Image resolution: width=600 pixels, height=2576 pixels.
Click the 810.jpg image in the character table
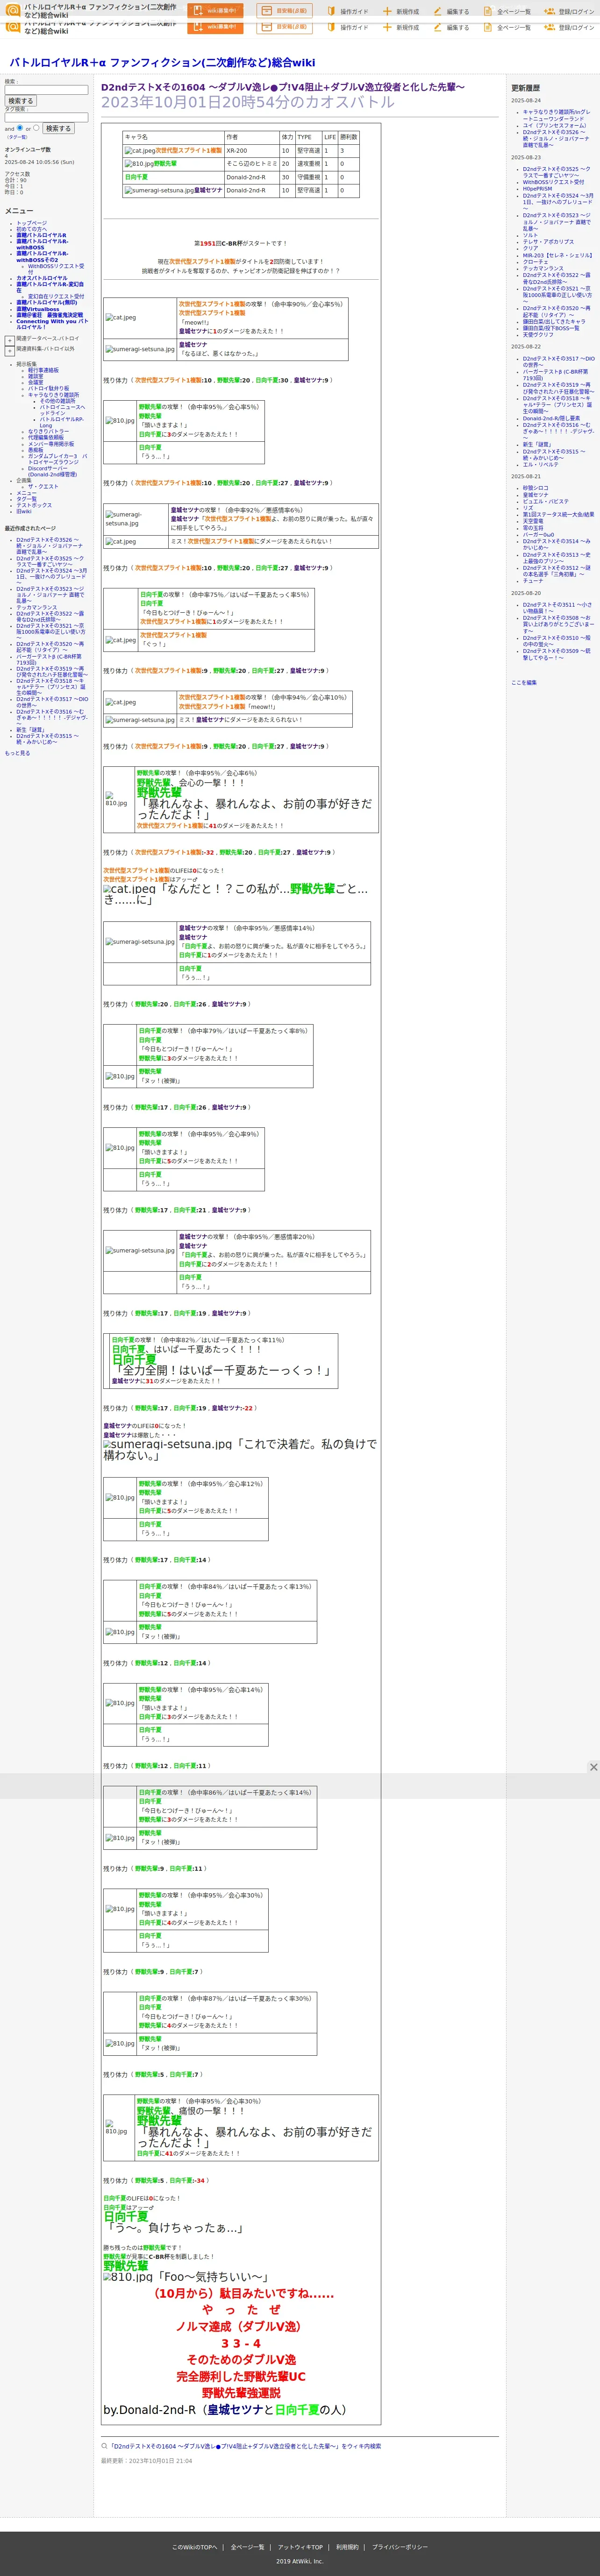point(138,163)
